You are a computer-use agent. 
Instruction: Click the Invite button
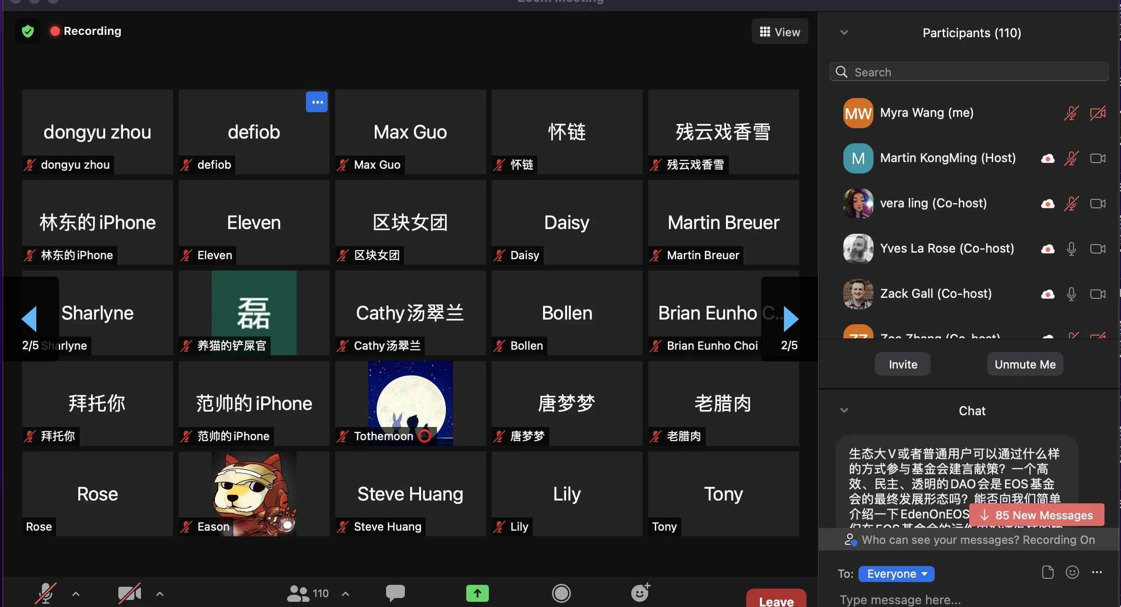[x=902, y=364]
